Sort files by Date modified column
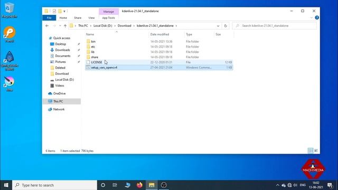Image resolution: width=338 pixels, height=190 pixels. coord(159,34)
